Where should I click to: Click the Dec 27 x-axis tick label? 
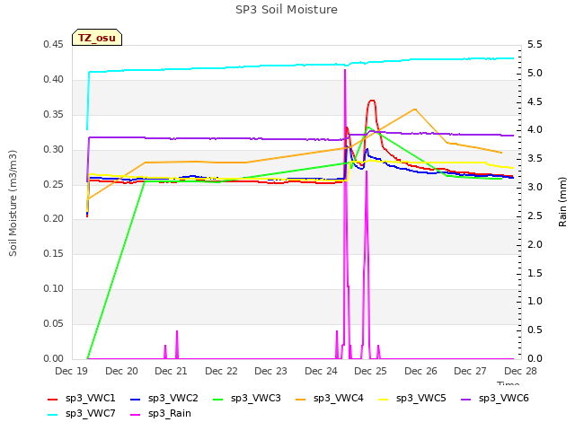click(x=470, y=371)
